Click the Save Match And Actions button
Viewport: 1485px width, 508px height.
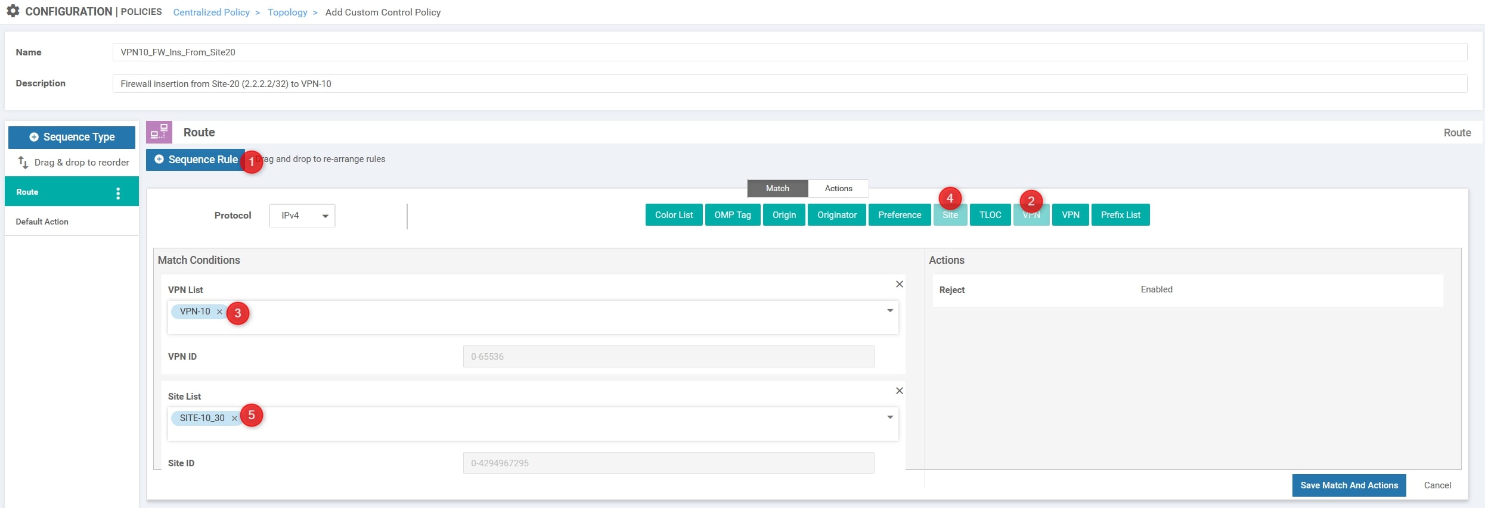pos(1348,485)
